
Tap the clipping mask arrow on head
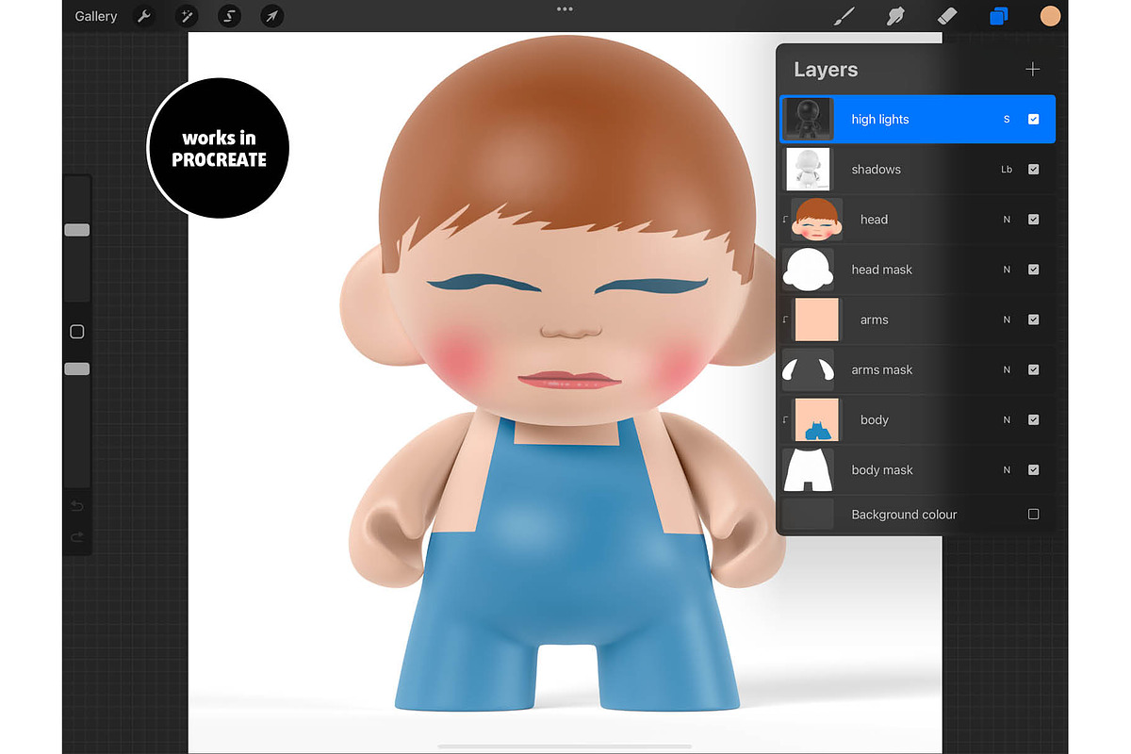(x=786, y=220)
